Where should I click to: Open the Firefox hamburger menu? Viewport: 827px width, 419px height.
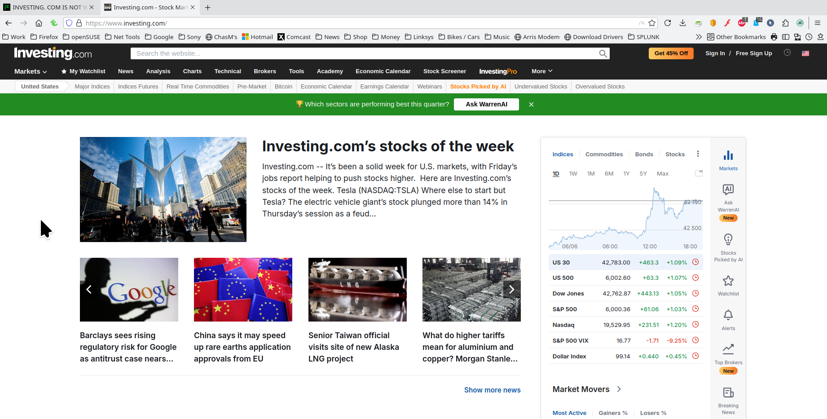click(818, 23)
